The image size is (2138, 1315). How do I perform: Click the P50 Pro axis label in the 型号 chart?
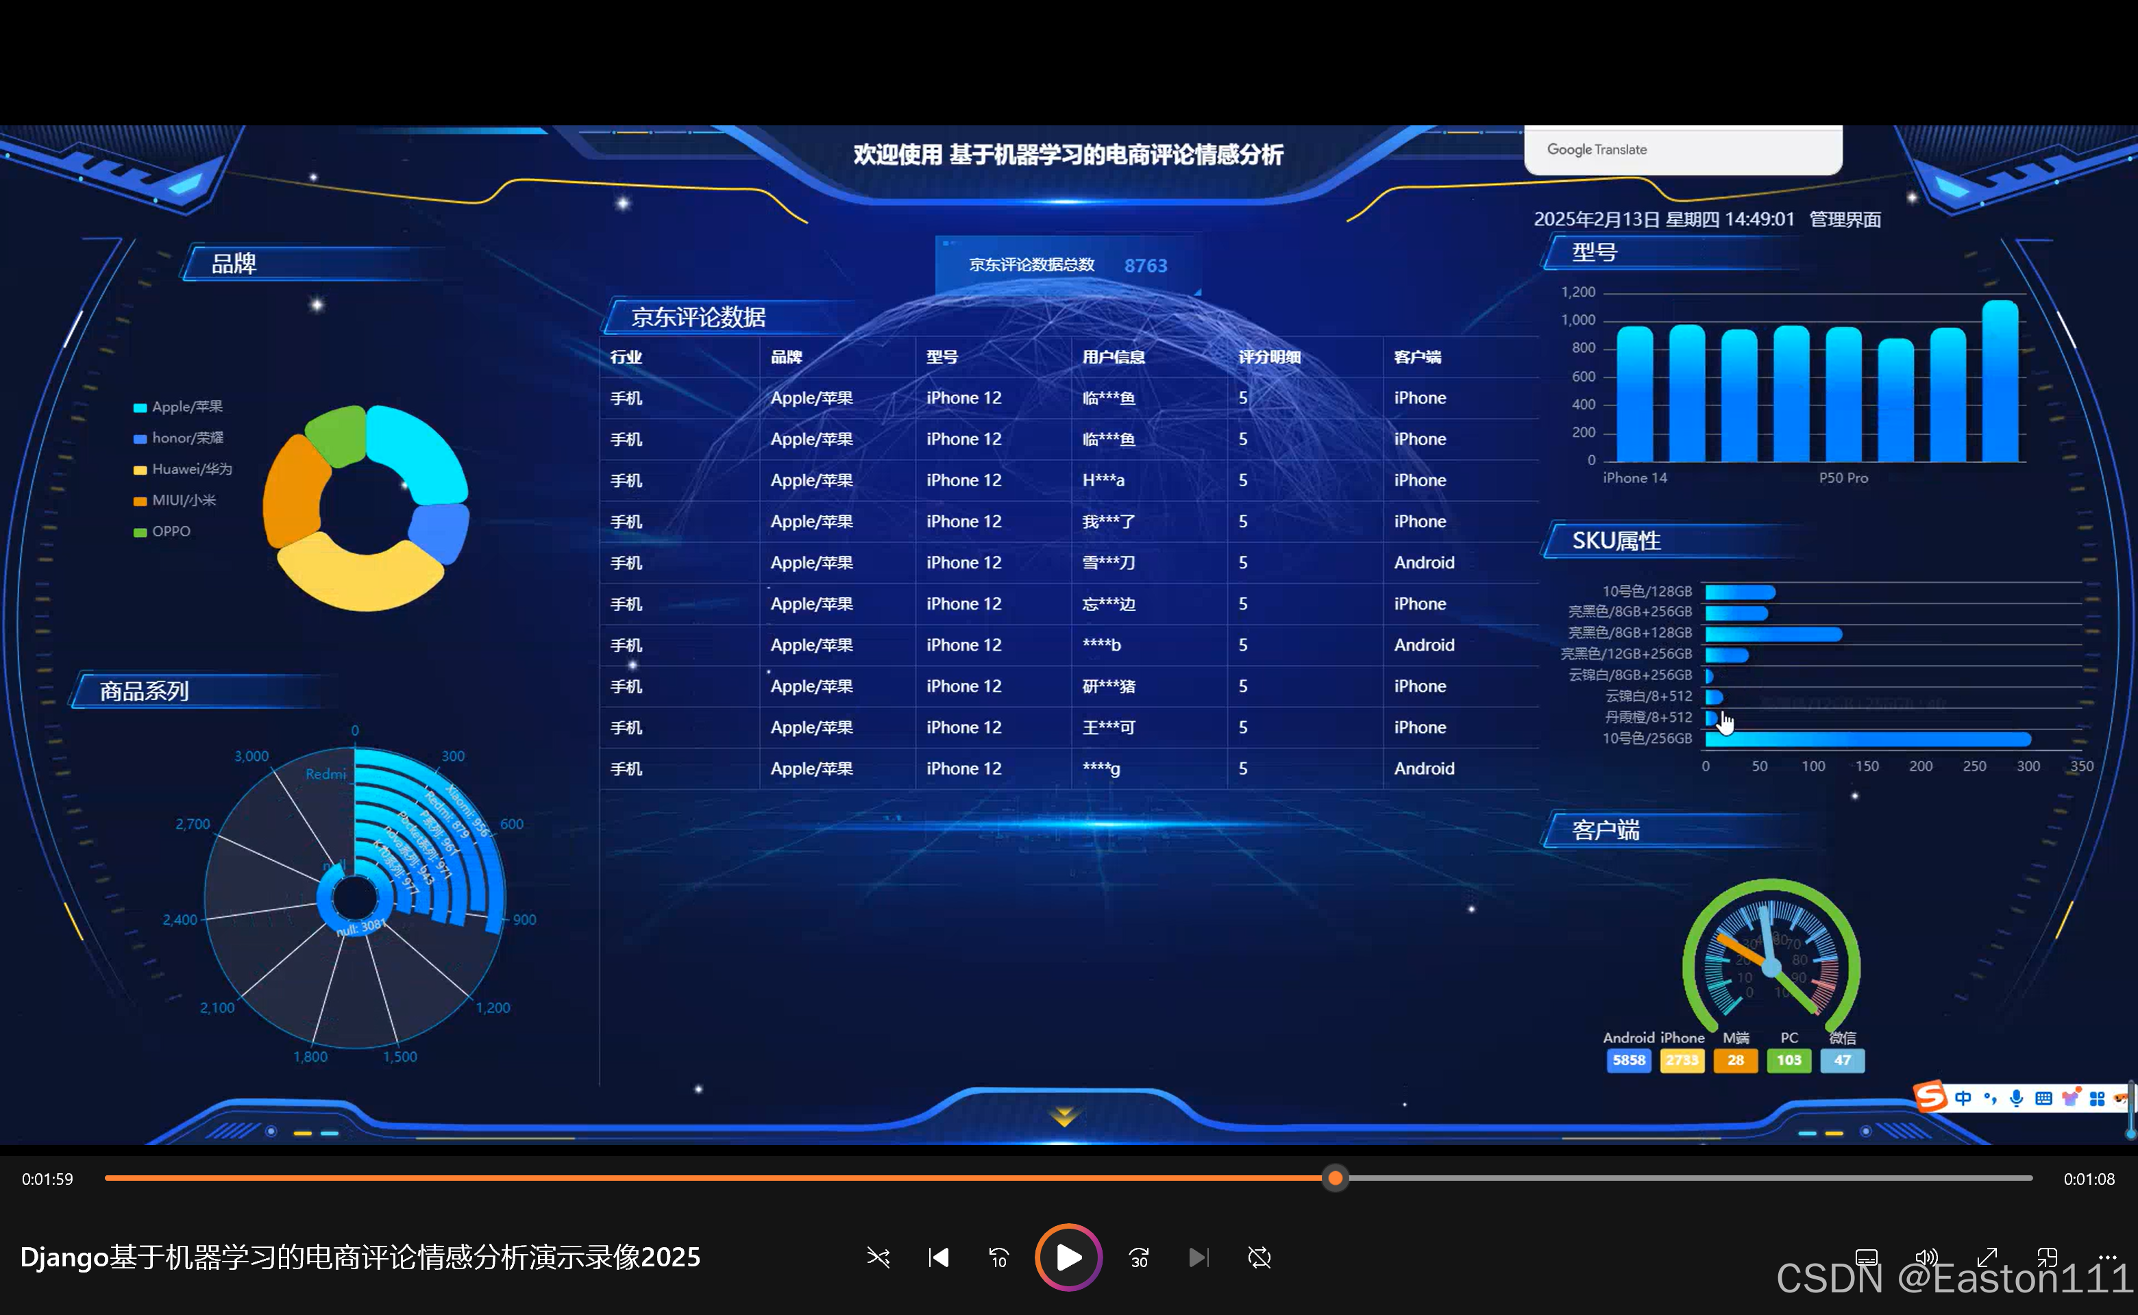tap(1843, 477)
